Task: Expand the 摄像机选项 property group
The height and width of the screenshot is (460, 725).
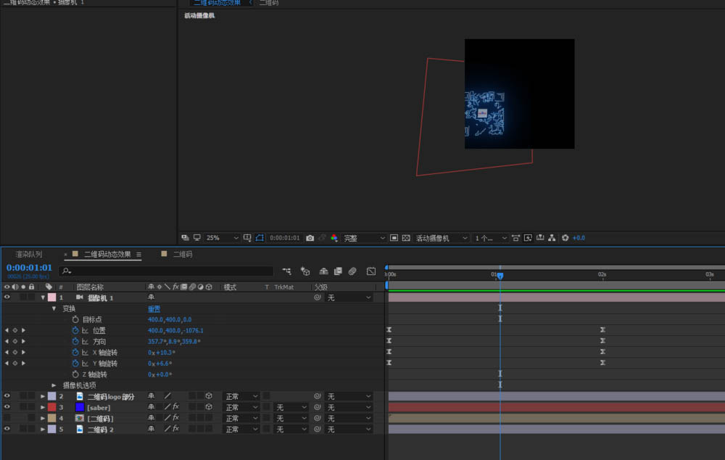Action: coord(54,385)
